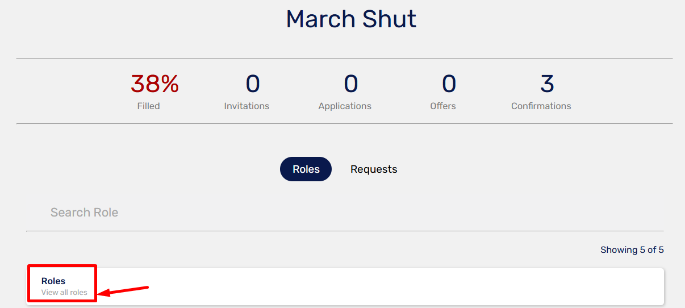The height and width of the screenshot is (308, 685).
Task: Click the red arrow pointing at Roles
Action: point(124,290)
